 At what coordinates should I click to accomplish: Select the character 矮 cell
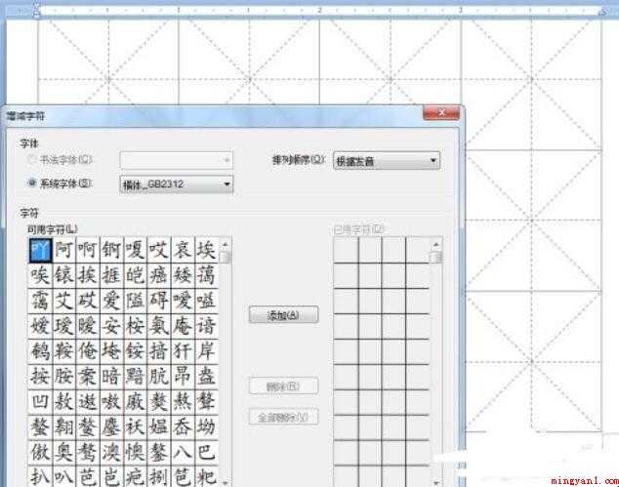pos(183,275)
